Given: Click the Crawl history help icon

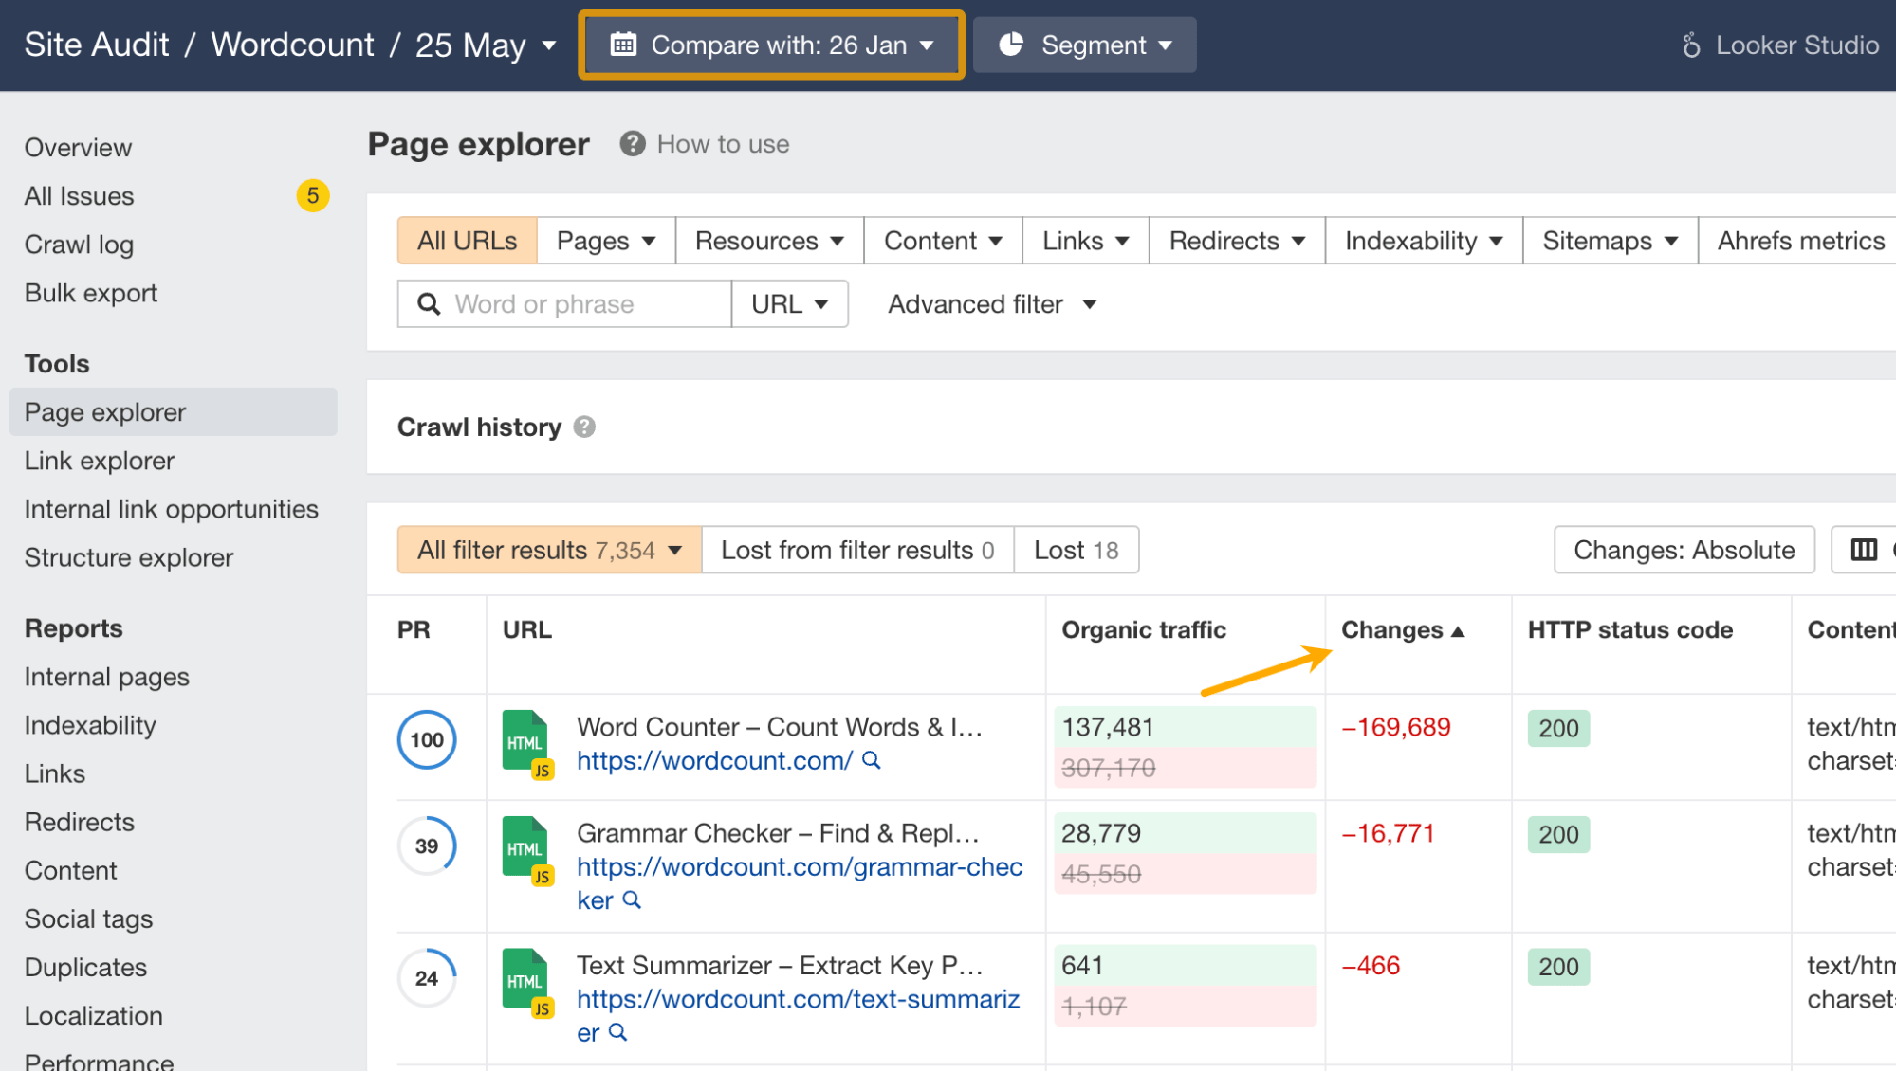Looking at the screenshot, I should pos(585,427).
